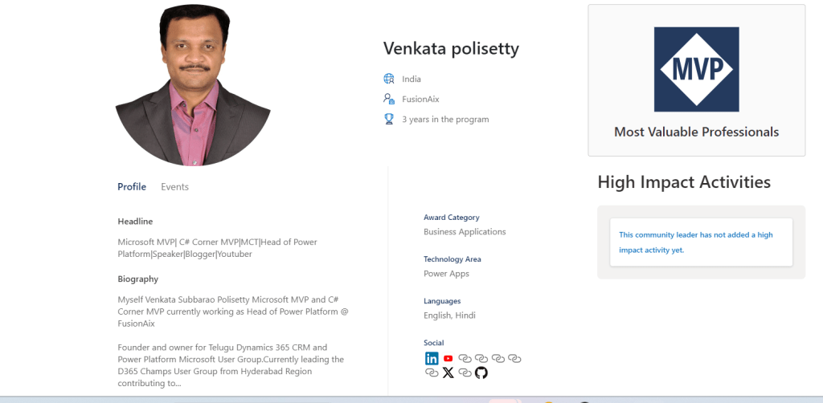Open the link icon between X and GitHub
This screenshot has width=823, height=403.
tap(465, 372)
